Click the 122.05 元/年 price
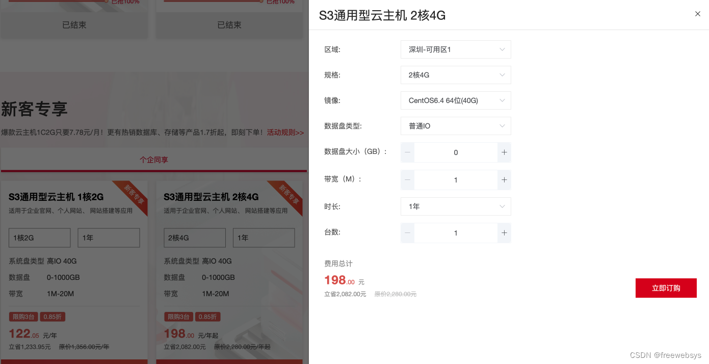This screenshot has height=364, width=709. pyautogui.click(x=33, y=334)
